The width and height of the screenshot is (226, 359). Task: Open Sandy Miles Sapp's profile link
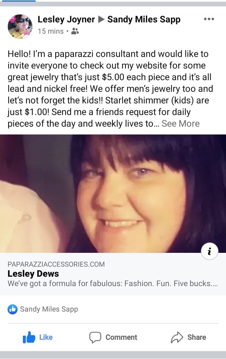(x=144, y=19)
